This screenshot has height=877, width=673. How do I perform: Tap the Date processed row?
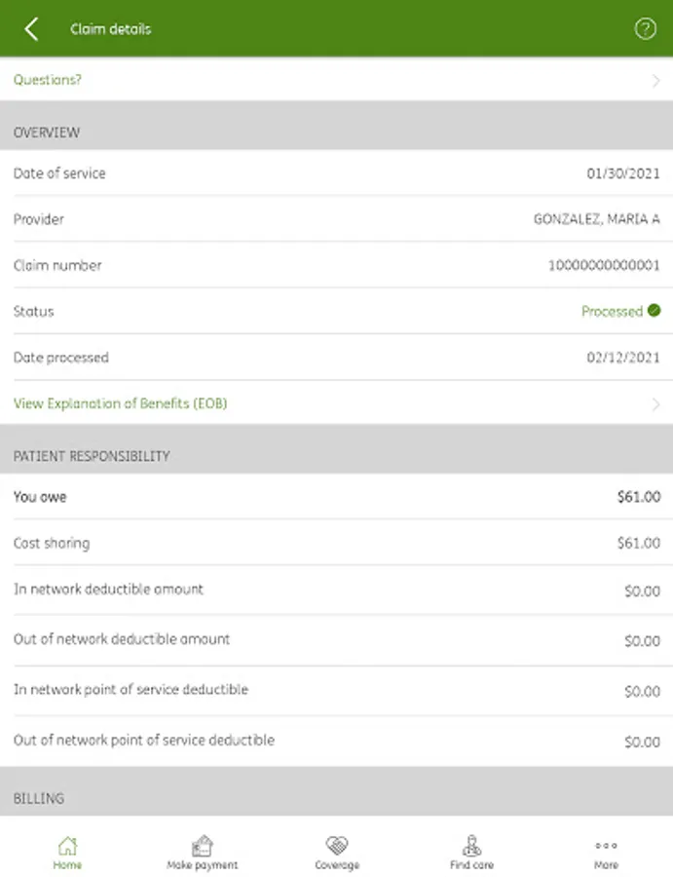click(x=336, y=358)
